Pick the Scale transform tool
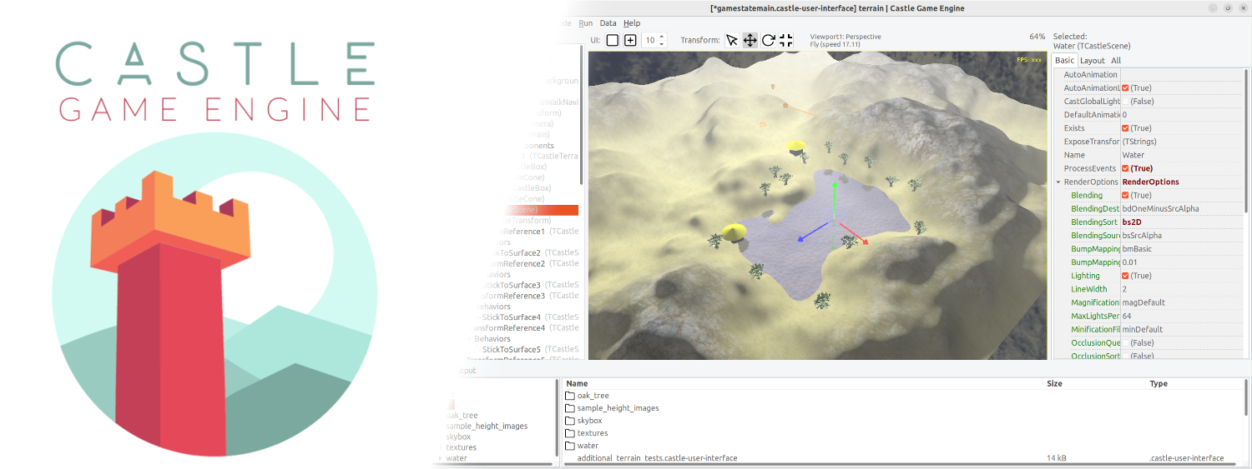This screenshot has width=1252, height=469. point(785,40)
